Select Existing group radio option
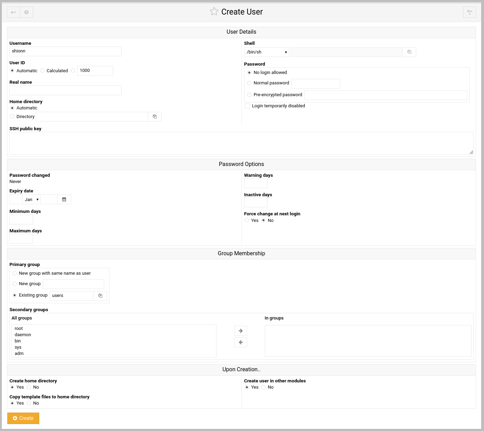 [15, 295]
